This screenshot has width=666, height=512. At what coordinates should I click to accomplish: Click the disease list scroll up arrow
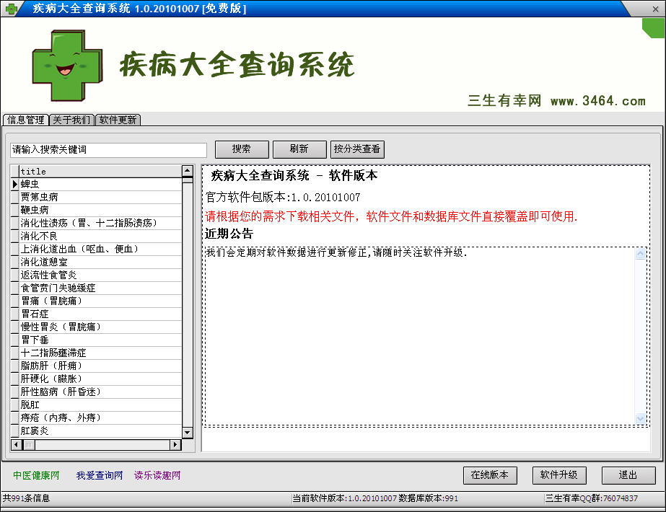click(188, 171)
